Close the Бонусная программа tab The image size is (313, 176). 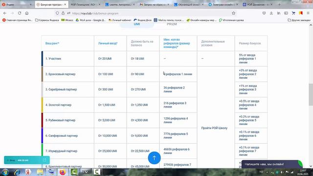(x=65, y=4)
